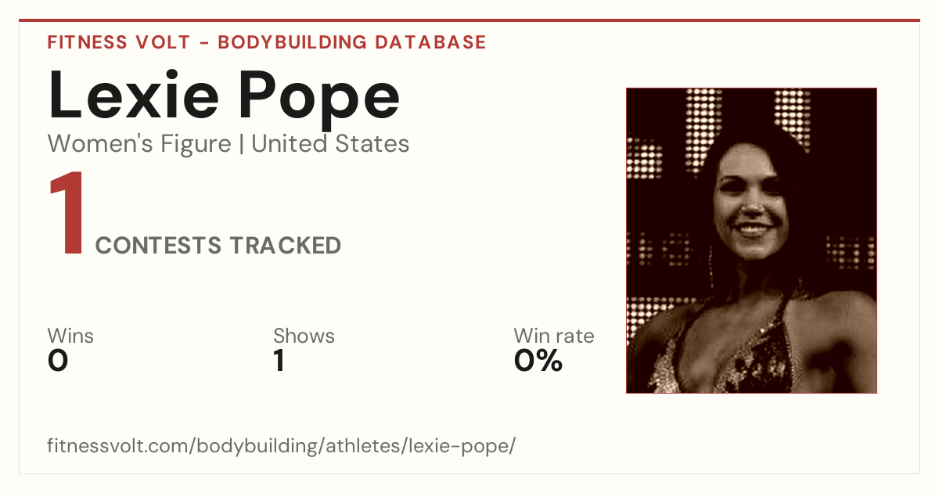
Task: Select the Fitness Volt header text
Action: [x=117, y=42]
